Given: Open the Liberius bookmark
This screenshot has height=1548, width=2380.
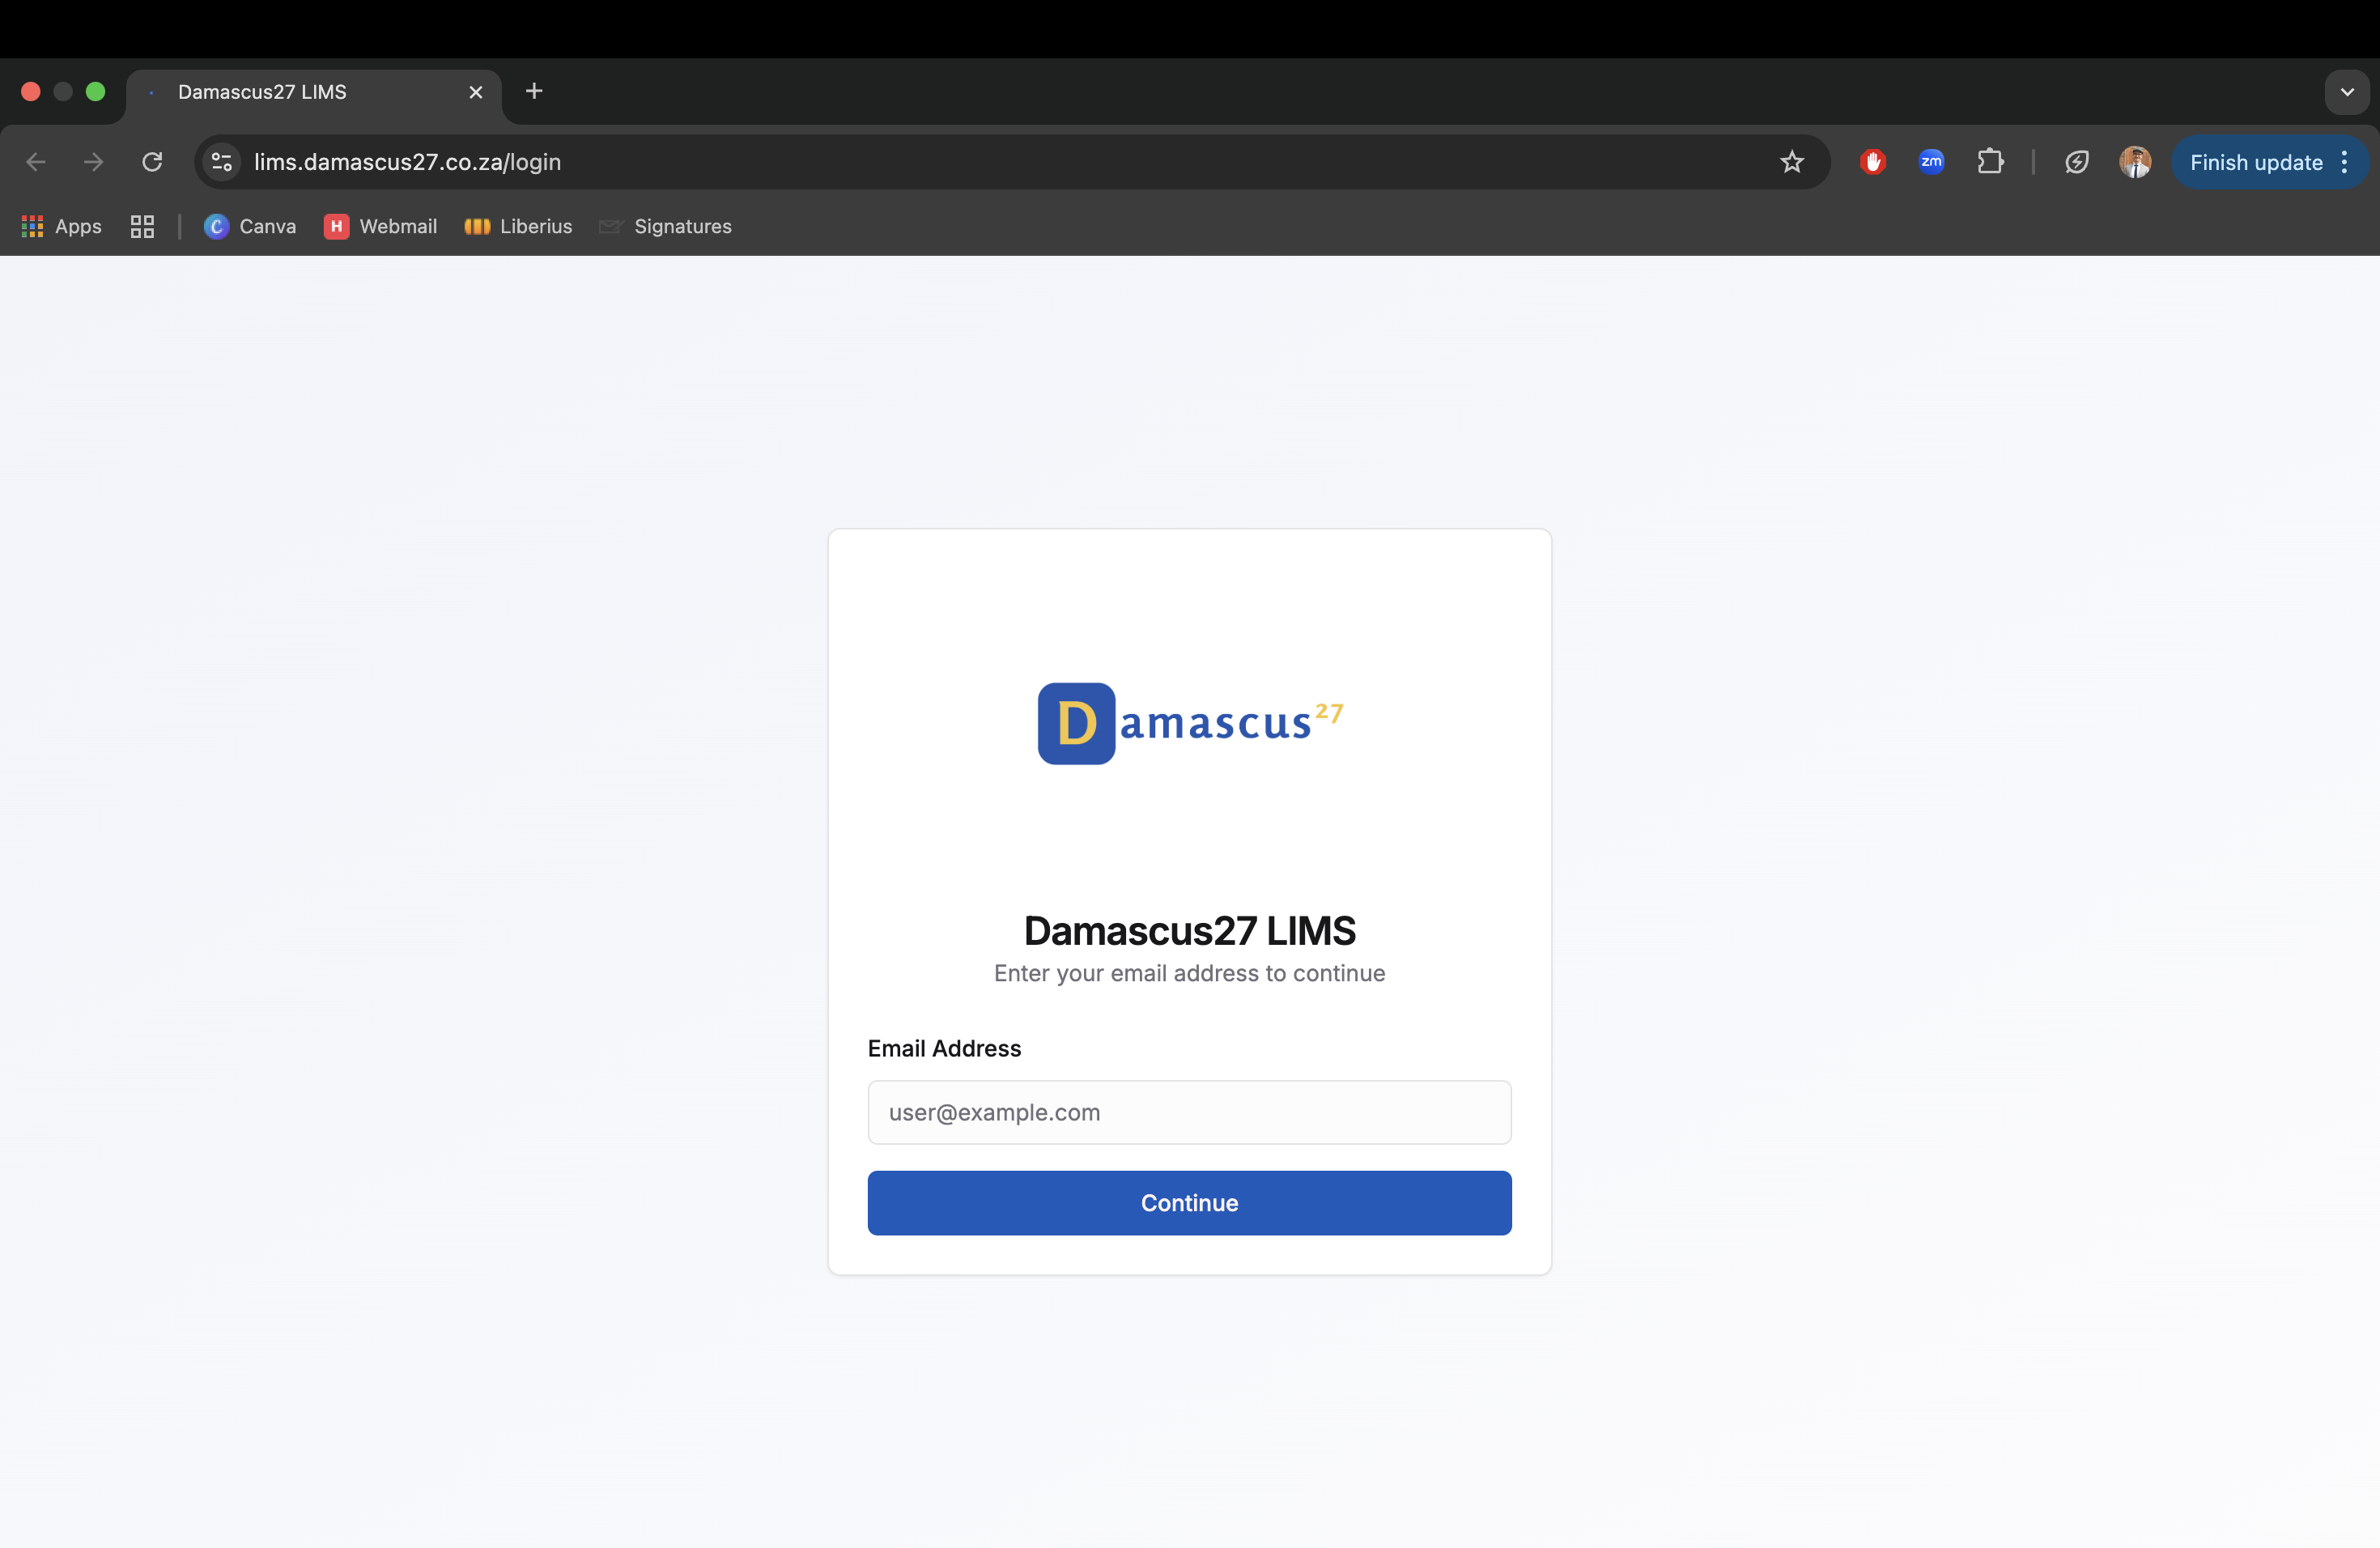Looking at the screenshot, I should (x=518, y=226).
